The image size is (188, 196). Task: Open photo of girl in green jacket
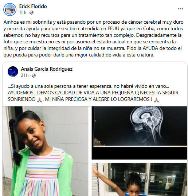[x=46, y=151]
